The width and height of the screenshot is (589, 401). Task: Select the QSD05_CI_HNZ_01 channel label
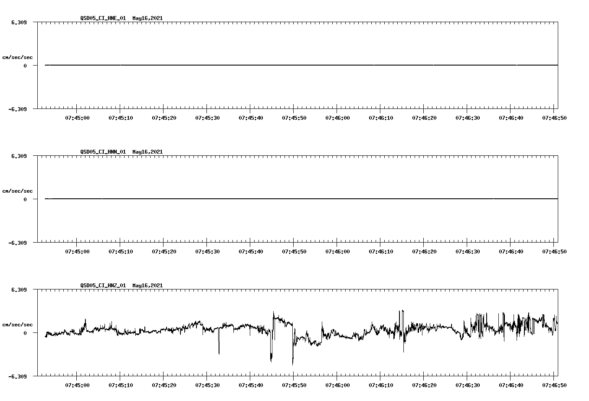click(103, 286)
